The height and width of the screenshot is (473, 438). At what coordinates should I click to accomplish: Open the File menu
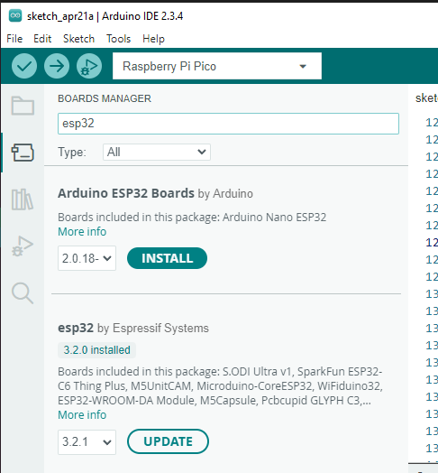pos(14,39)
